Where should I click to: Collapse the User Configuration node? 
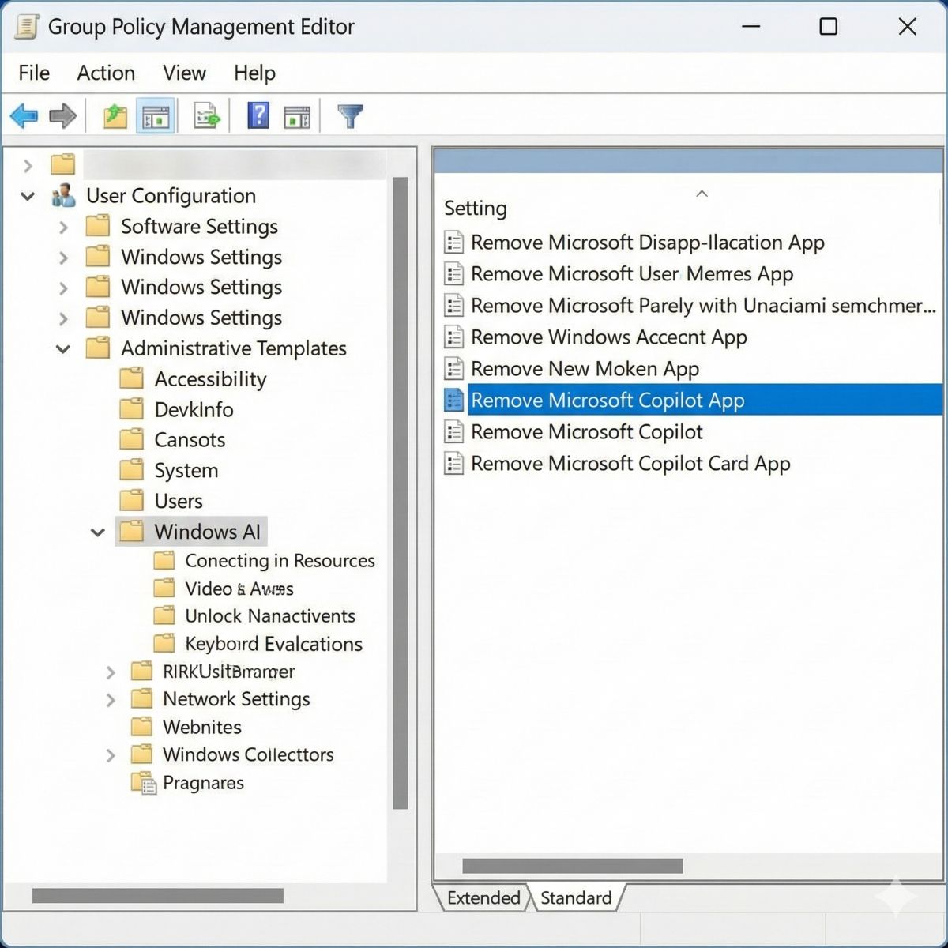pos(28,196)
